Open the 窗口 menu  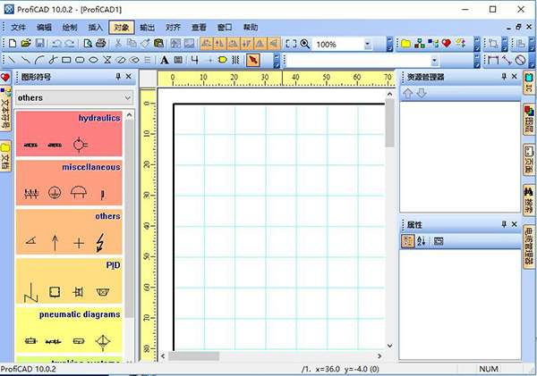point(225,28)
